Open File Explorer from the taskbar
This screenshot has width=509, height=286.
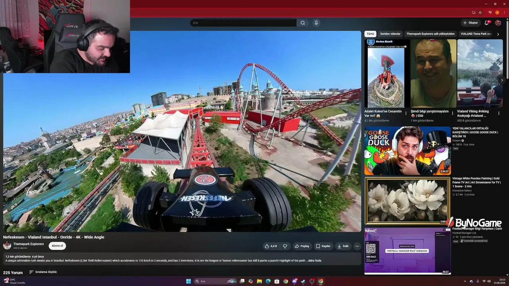tap(259, 281)
